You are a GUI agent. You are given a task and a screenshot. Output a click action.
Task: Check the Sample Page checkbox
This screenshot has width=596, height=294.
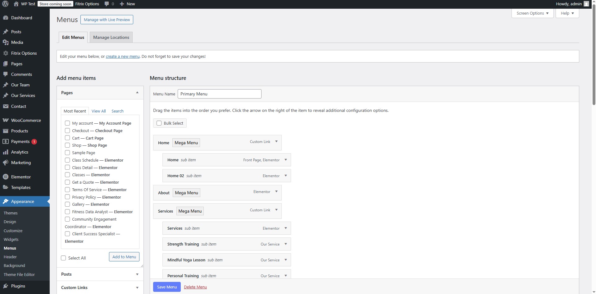click(x=67, y=153)
